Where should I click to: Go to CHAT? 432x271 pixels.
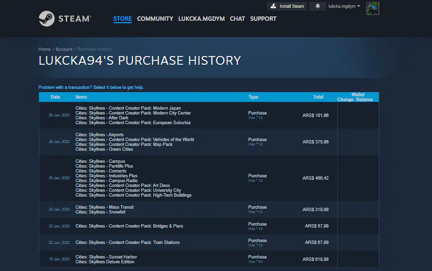(x=237, y=19)
